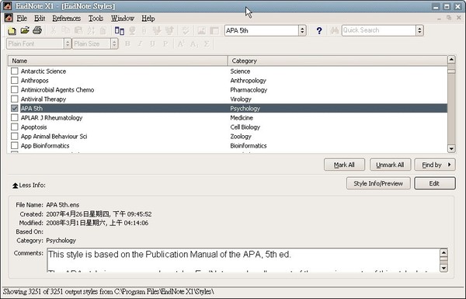Click the Cut scissors icon

(x=54, y=30)
